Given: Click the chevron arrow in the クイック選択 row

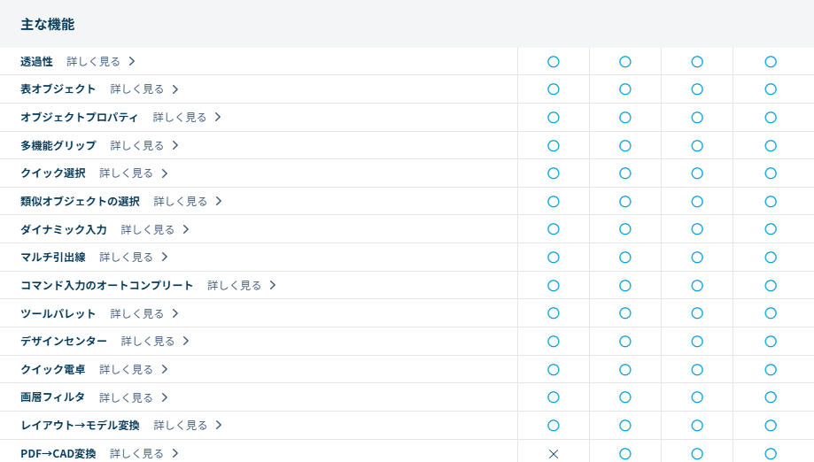Looking at the screenshot, I should pos(165,173).
